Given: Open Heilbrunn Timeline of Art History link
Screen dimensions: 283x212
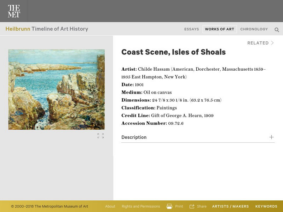Looking at the screenshot, I should click(x=47, y=29).
